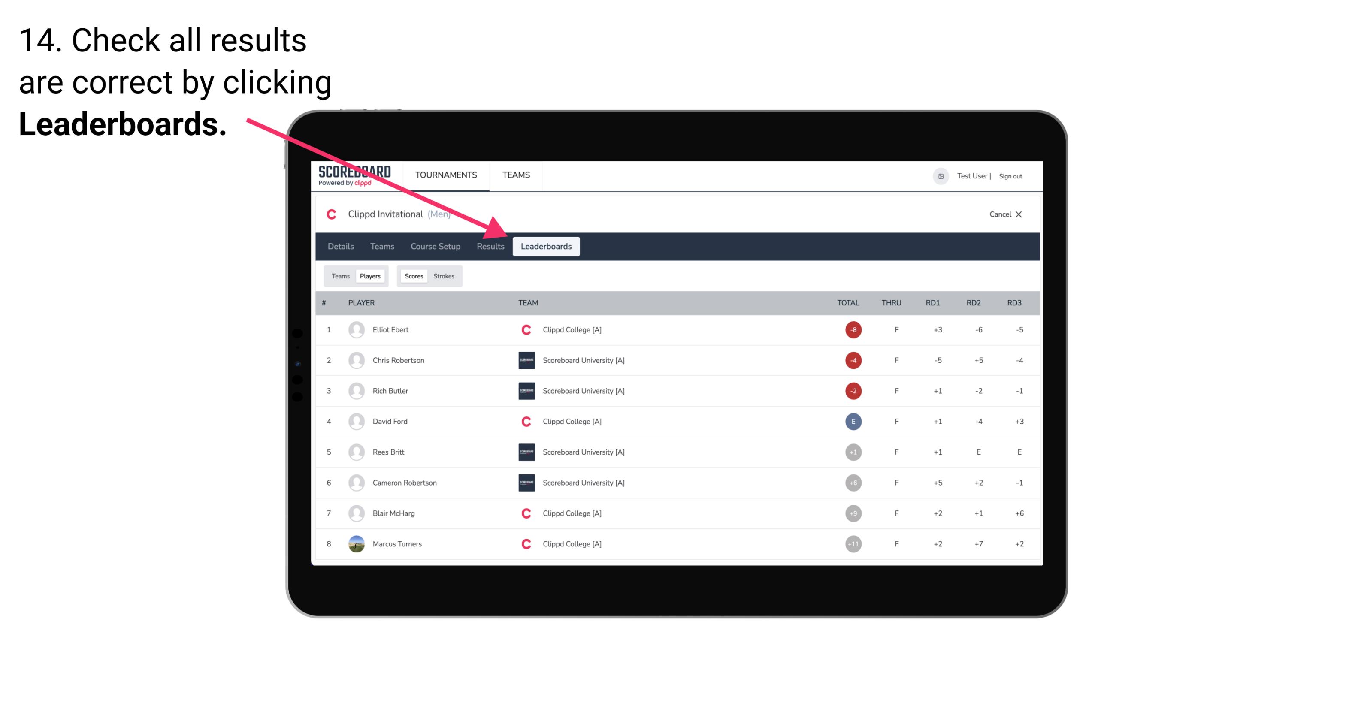Click the Details tab for tournament setup

point(340,246)
